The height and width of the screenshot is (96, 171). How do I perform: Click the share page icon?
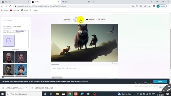coord(145,6)
